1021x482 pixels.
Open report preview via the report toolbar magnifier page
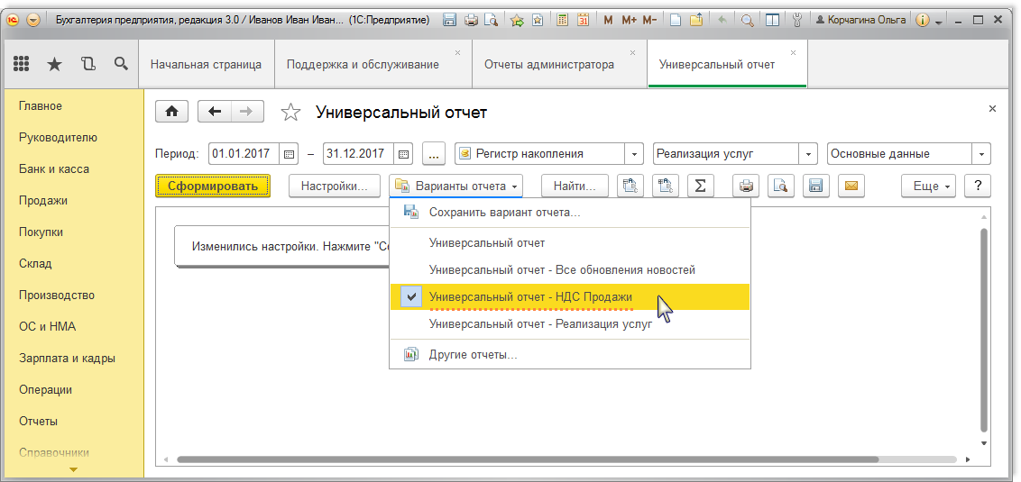(781, 186)
